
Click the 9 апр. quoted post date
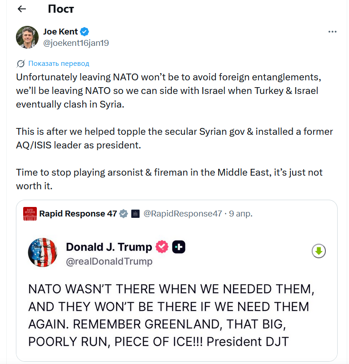point(241,214)
